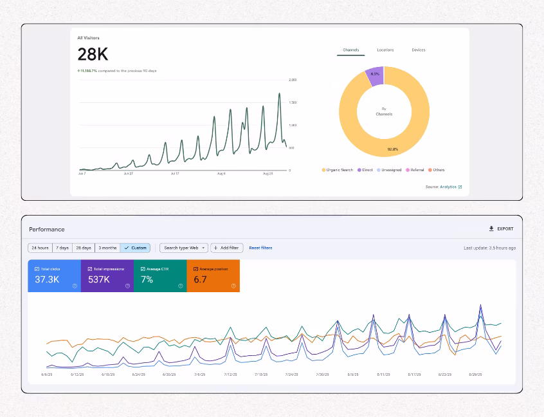Uncheck the Total impressions metric

click(89, 269)
